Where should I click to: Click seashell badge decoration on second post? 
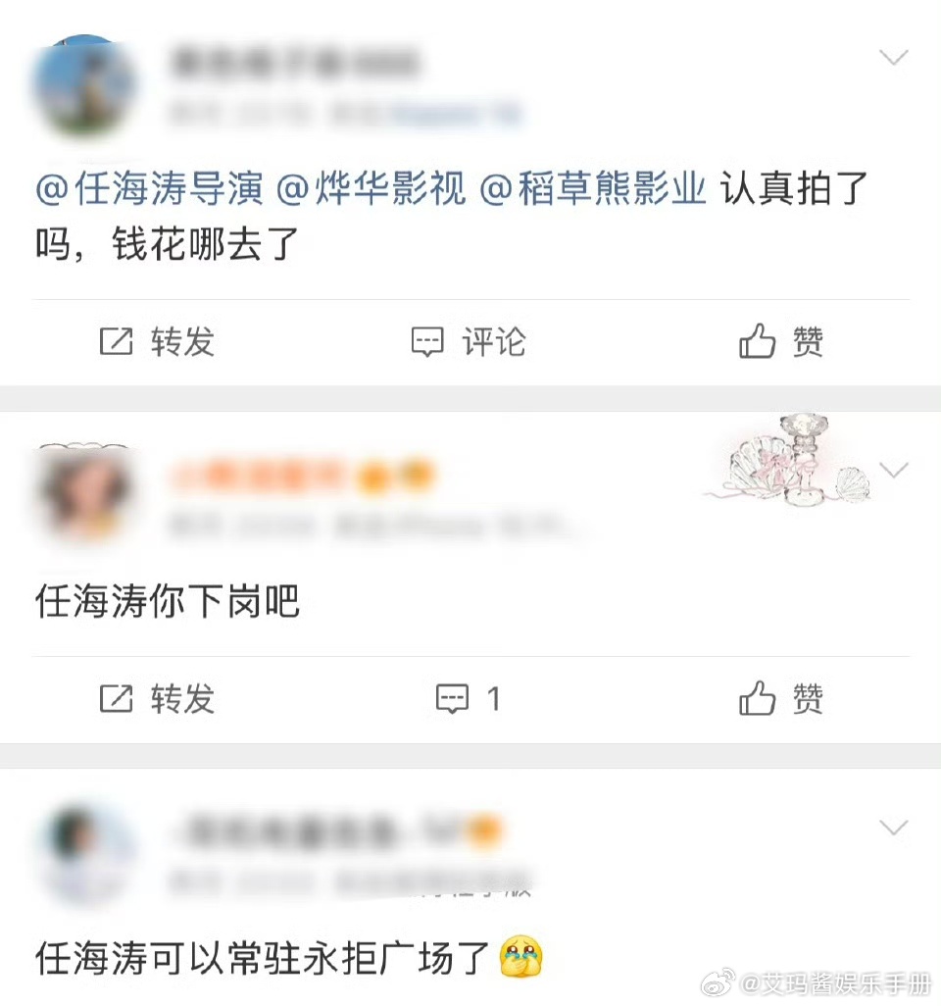tap(790, 462)
